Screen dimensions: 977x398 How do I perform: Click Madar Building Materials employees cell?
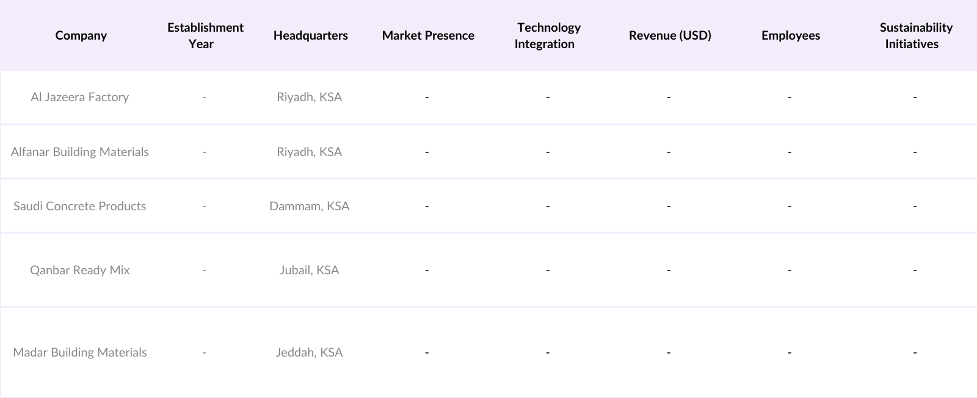tap(790, 352)
